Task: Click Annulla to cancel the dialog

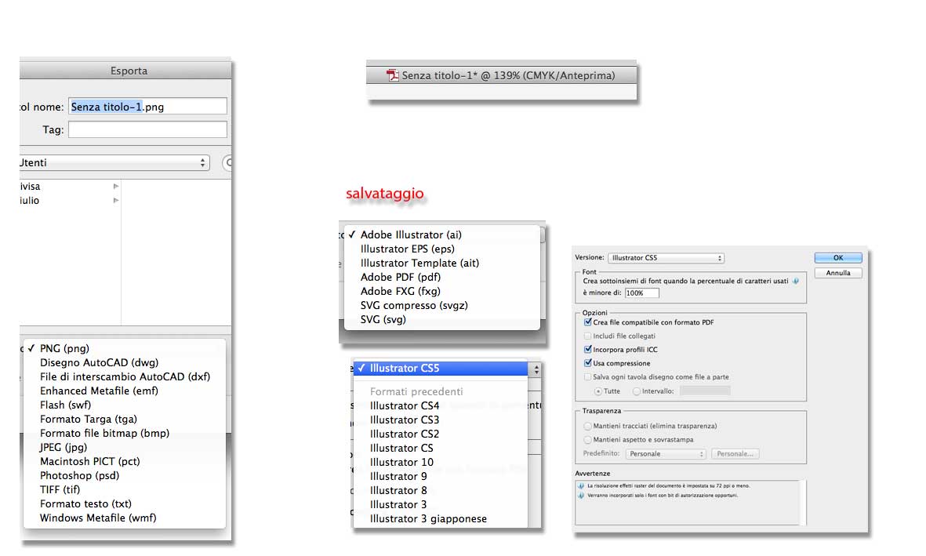Action: [x=838, y=273]
